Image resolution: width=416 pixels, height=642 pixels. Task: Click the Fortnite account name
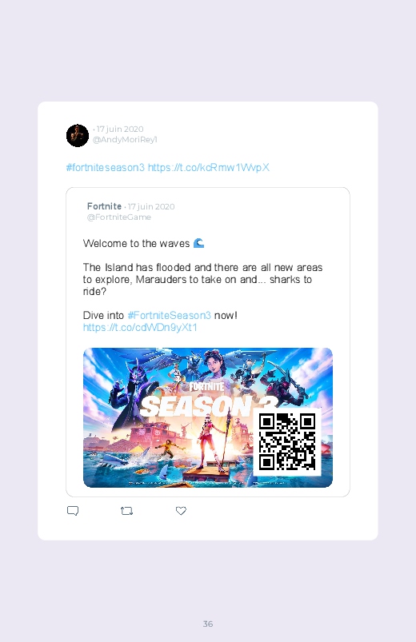[104, 206]
